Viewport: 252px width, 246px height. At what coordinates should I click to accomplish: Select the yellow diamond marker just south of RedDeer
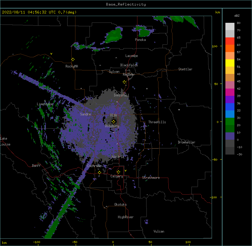pos(125,82)
